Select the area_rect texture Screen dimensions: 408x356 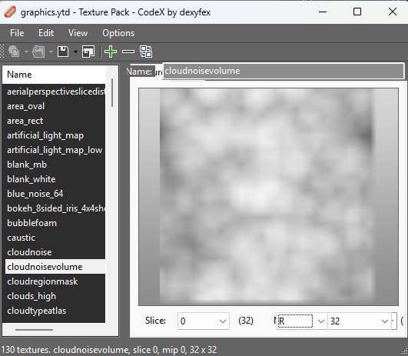[55, 121]
